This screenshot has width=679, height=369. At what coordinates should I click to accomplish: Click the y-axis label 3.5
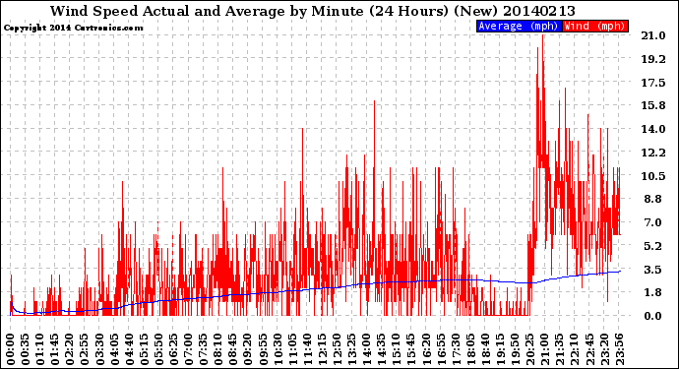click(653, 270)
